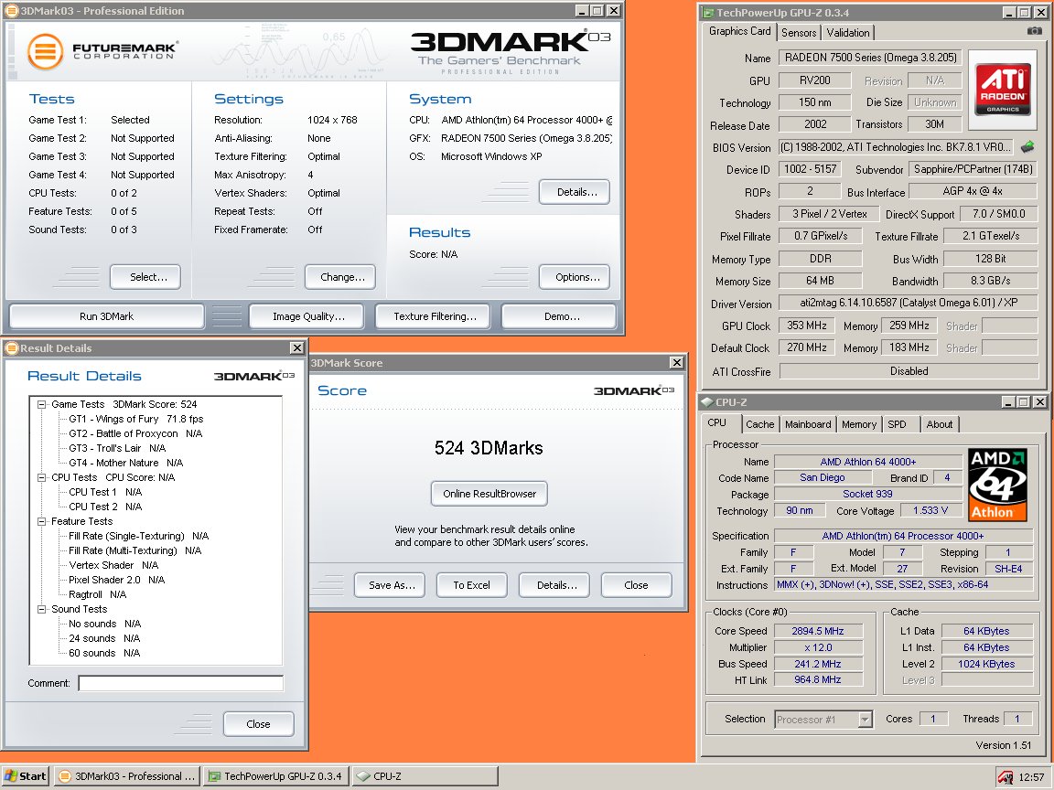The image size is (1054, 790).
Task: Click the GPU-Z title bar icon
Action: point(708,13)
